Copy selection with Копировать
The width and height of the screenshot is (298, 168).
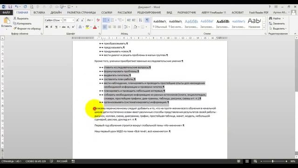coord(22,23)
